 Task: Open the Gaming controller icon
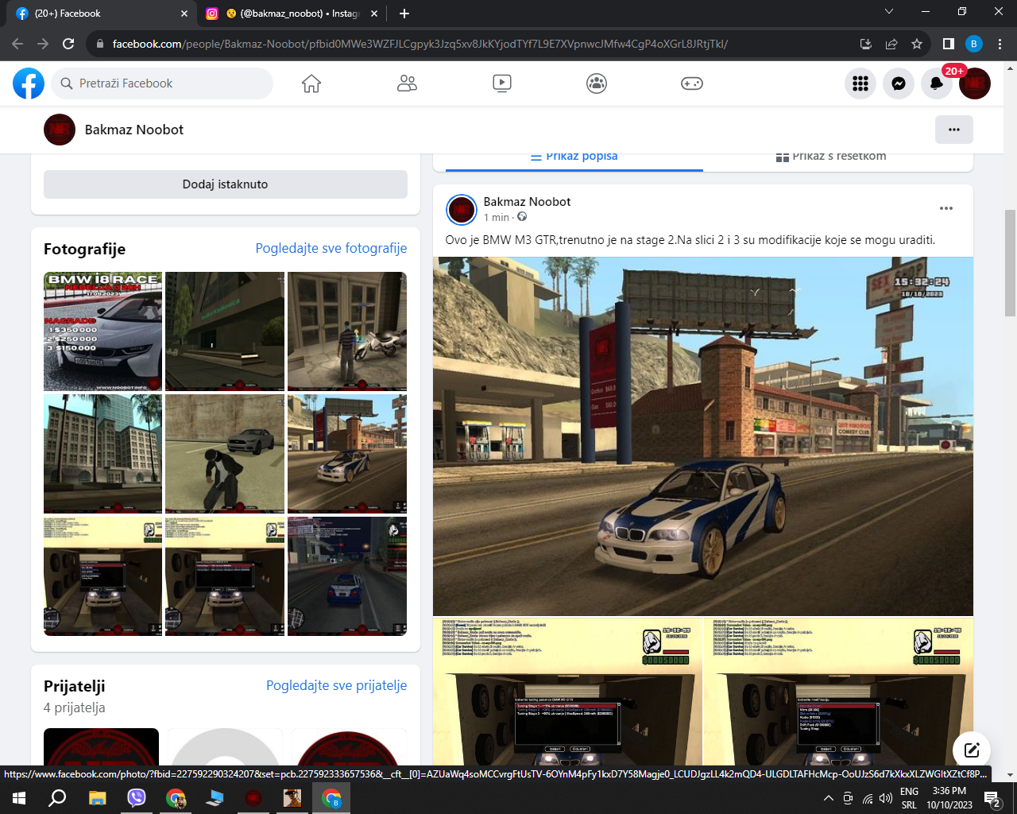692,83
